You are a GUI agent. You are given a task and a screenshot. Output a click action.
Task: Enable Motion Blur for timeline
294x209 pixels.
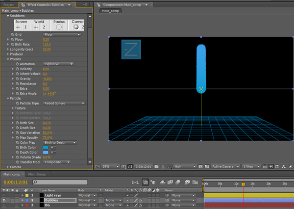[177, 182]
